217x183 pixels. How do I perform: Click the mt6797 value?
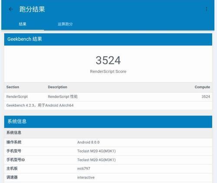[84, 168]
